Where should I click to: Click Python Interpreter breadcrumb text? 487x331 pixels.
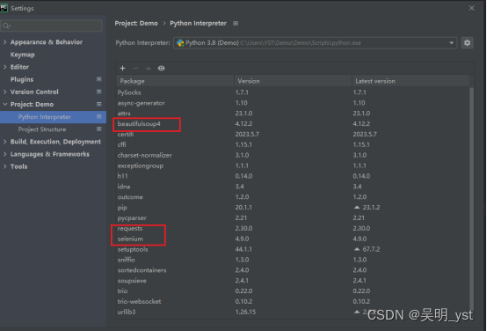click(x=198, y=24)
